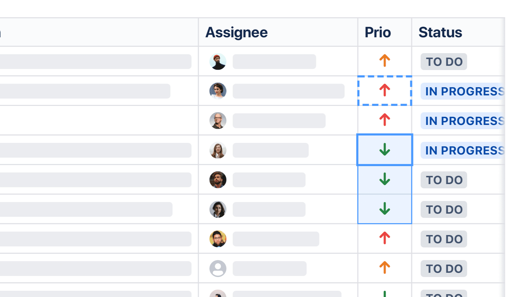The width and height of the screenshot is (522, 297).
Task: Click the first row's assignee name placeholder
Action: [x=274, y=62]
